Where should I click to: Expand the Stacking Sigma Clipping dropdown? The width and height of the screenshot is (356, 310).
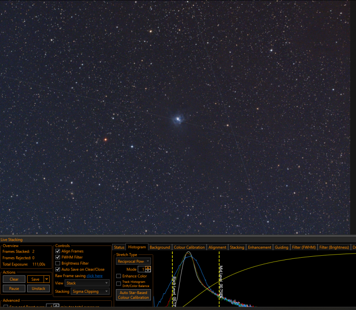click(x=90, y=291)
